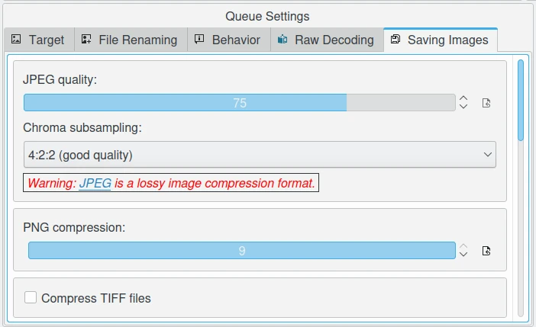Screen dimensions: 536x327
Task: Click the floppy disk icon on Saving Images tab
Action: 396,40
